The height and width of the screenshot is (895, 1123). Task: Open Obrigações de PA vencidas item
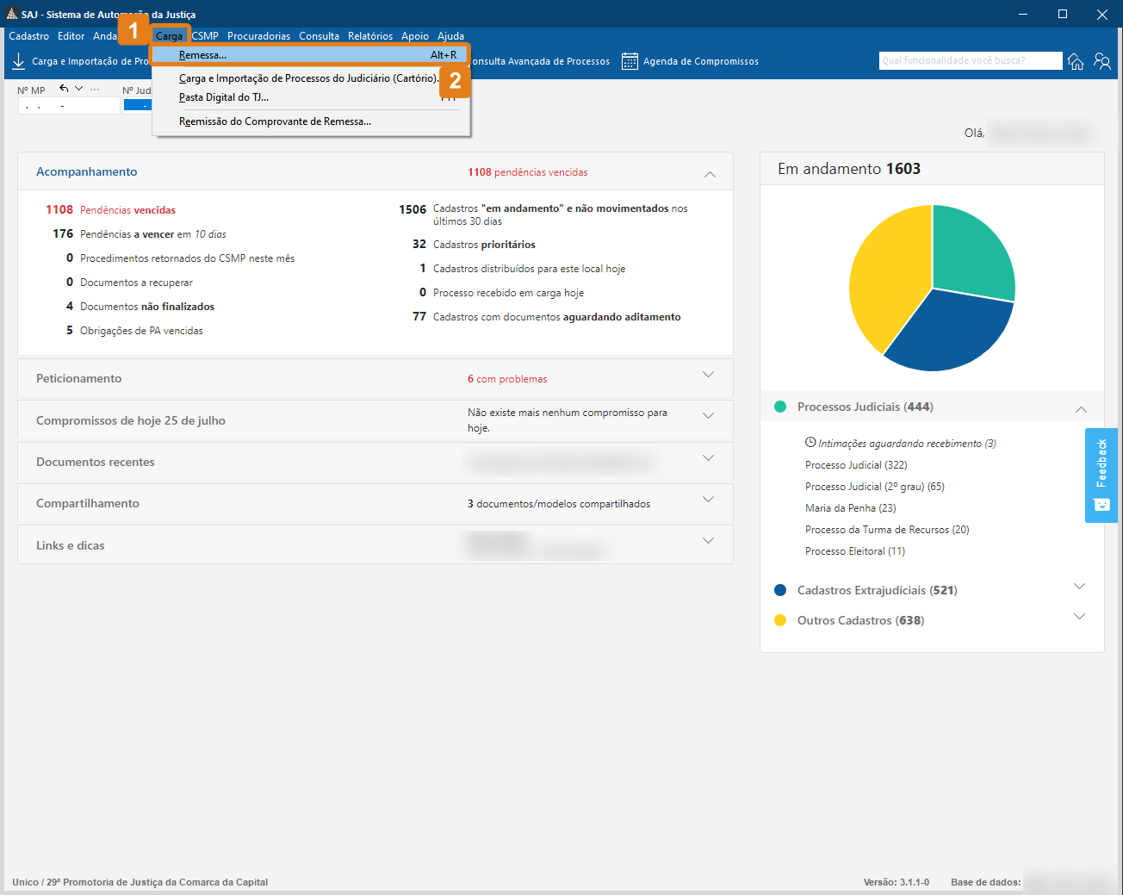coord(134,331)
